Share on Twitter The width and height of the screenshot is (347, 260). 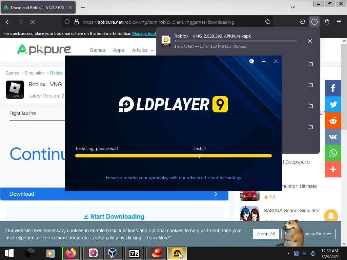[x=333, y=104]
